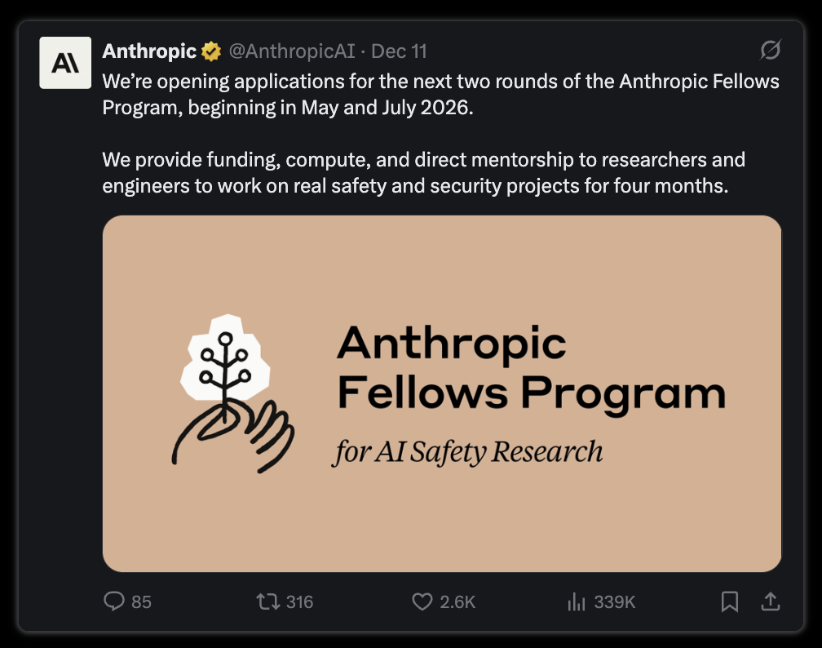Image resolution: width=822 pixels, height=648 pixels.
Task: Click the 339K views count
Action: [x=614, y=601]
